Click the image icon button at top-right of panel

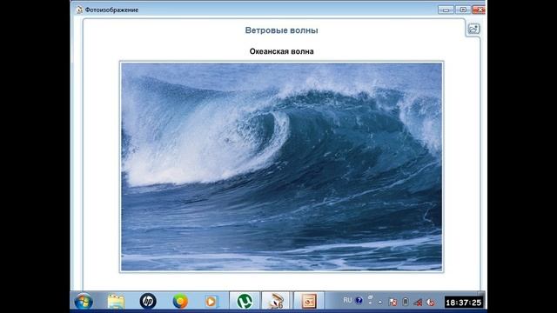(473, 29)
